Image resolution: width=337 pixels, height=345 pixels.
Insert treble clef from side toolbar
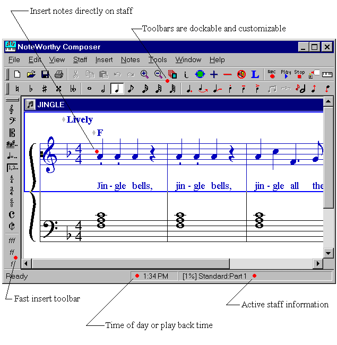tap(12, 109)
